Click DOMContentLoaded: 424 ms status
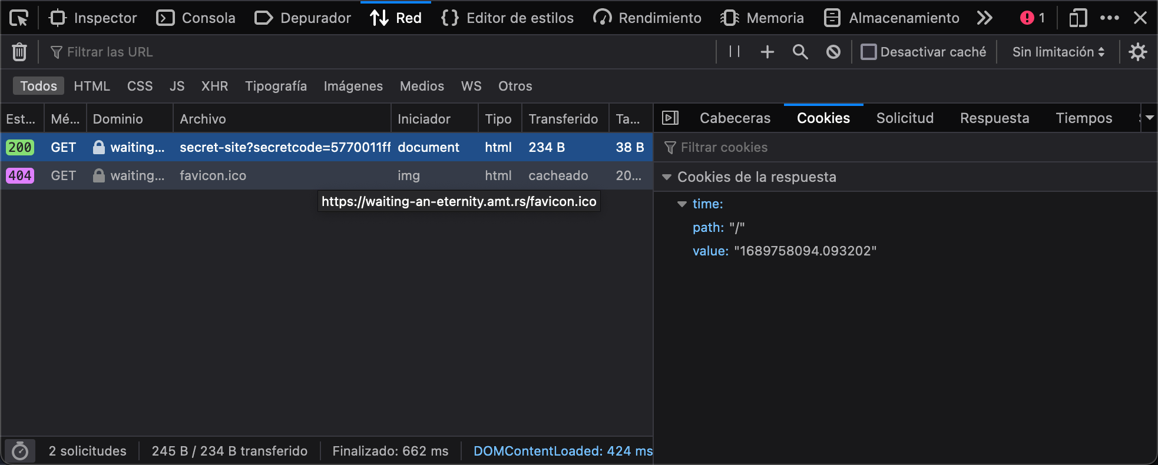The width and height of the screenshot is (1158, 465). click(x=563, y=451)
